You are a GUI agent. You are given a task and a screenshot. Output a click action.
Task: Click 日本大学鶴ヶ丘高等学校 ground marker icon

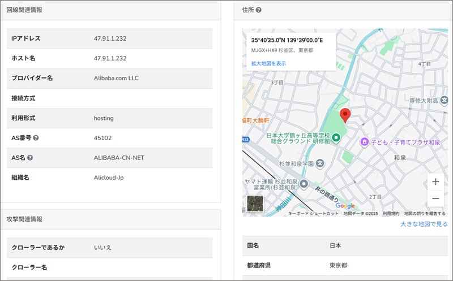[x=336, y=138]
